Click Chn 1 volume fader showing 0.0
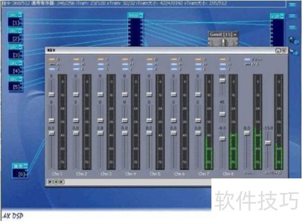Screen dimensions: 302x223 coord(51,133)
